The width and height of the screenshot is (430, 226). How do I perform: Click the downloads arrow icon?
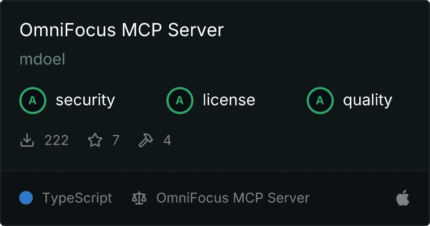click(27, 140)
